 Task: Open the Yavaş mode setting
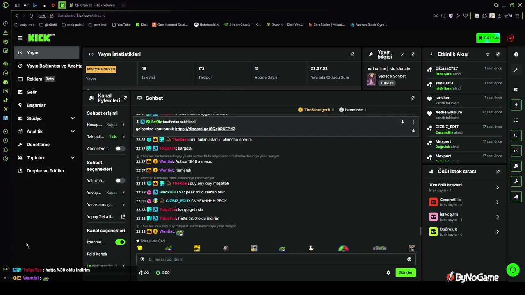click(106, 193)
